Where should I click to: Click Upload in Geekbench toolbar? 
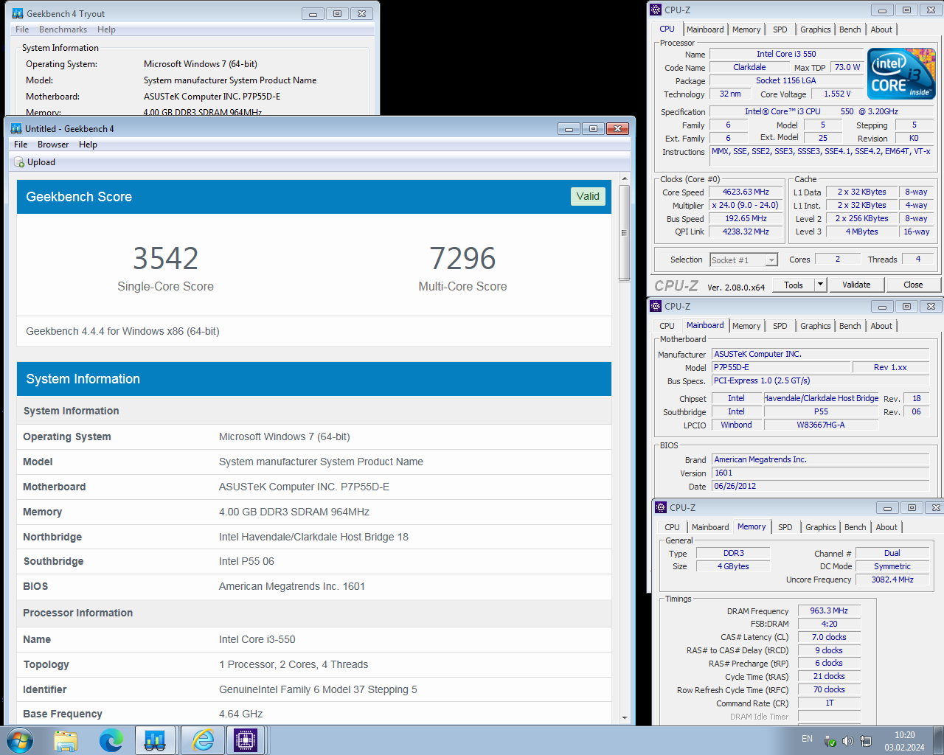click(x=35, y=162)
